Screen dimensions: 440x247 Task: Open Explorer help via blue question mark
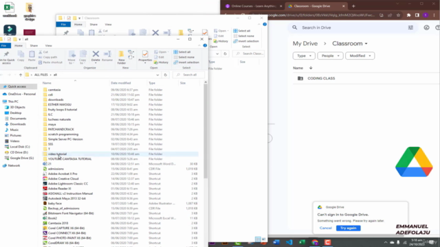(205, 45)
